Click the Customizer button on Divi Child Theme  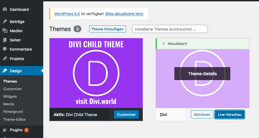126,114
